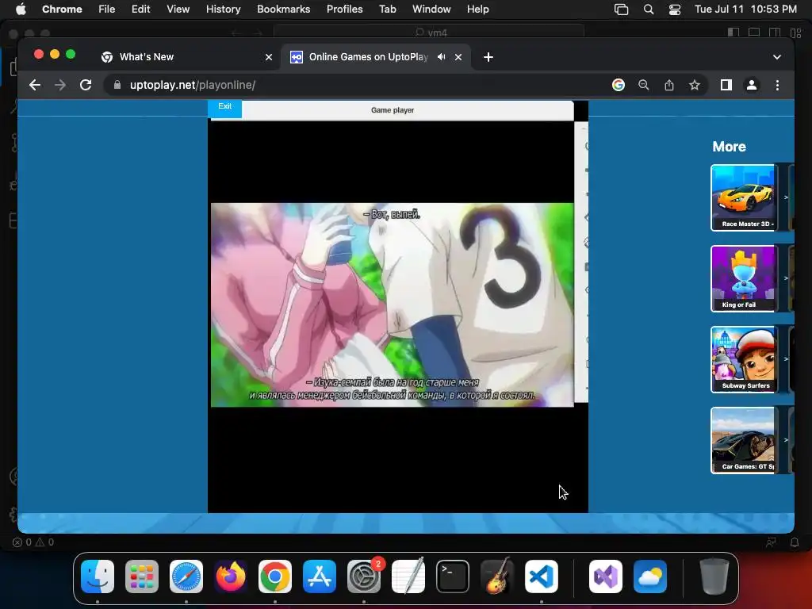This screenshot has height=609, width=812.
Task: Open the File menu
Action: (107, 10)
